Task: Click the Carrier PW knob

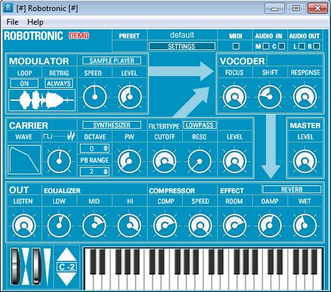Action: [x=129, y=161]
